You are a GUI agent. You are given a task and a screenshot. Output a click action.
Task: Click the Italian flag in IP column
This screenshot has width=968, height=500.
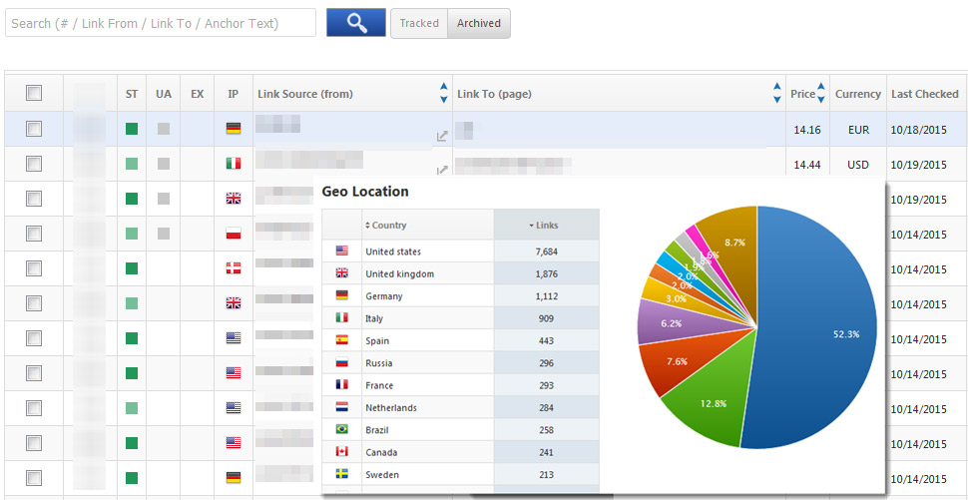click(x=234, y=164)
